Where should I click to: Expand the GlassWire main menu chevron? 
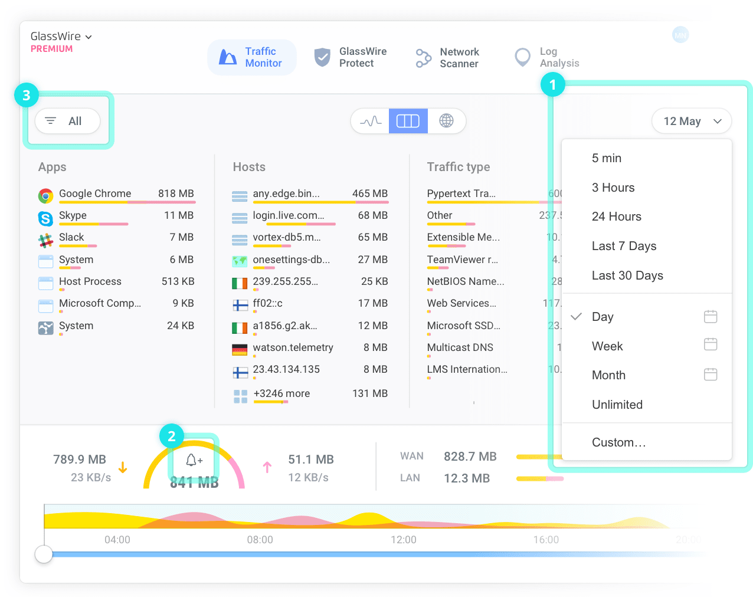click(x=89, y=37)
